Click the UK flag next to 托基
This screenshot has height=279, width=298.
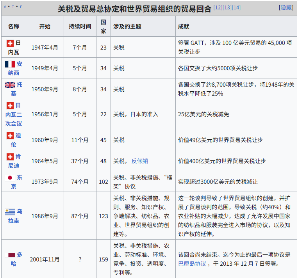pyautogui.click(x=10, y=85)
